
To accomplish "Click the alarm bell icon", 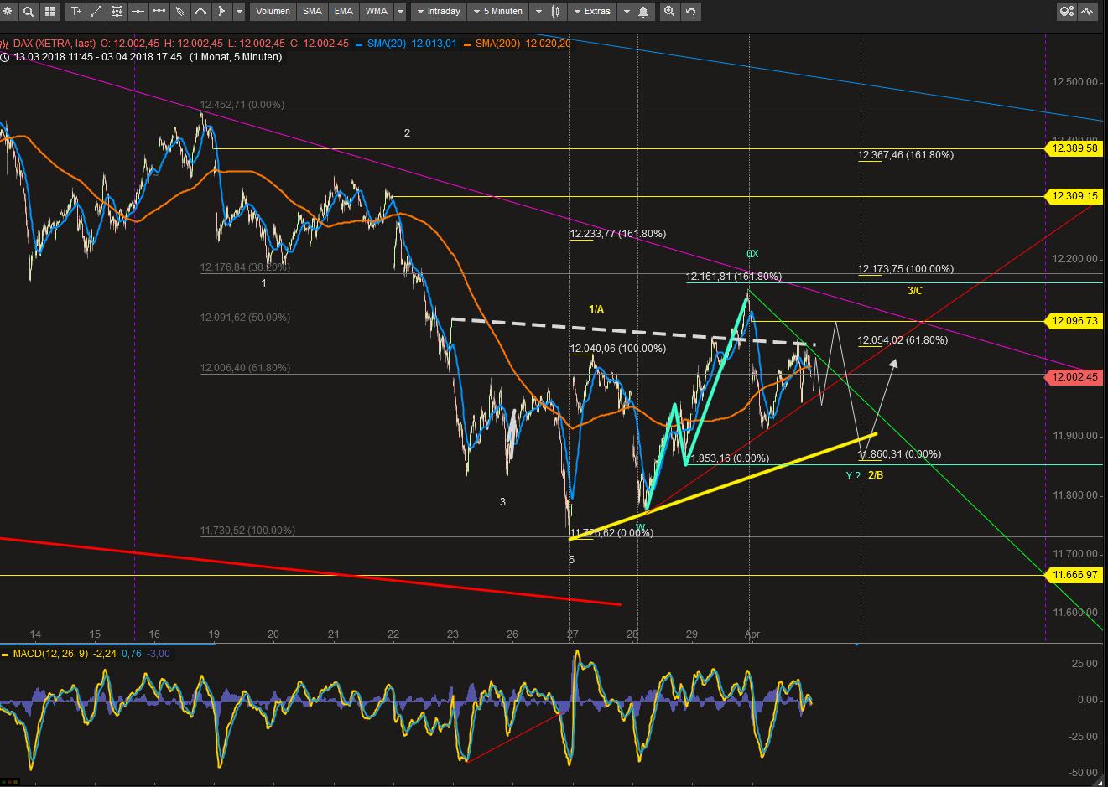I will pyautogui.click(x=643, y=12).
